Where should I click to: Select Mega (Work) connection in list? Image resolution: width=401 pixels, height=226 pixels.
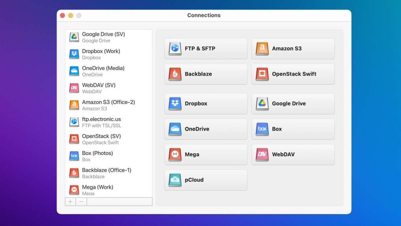click(x=98, y=190)
